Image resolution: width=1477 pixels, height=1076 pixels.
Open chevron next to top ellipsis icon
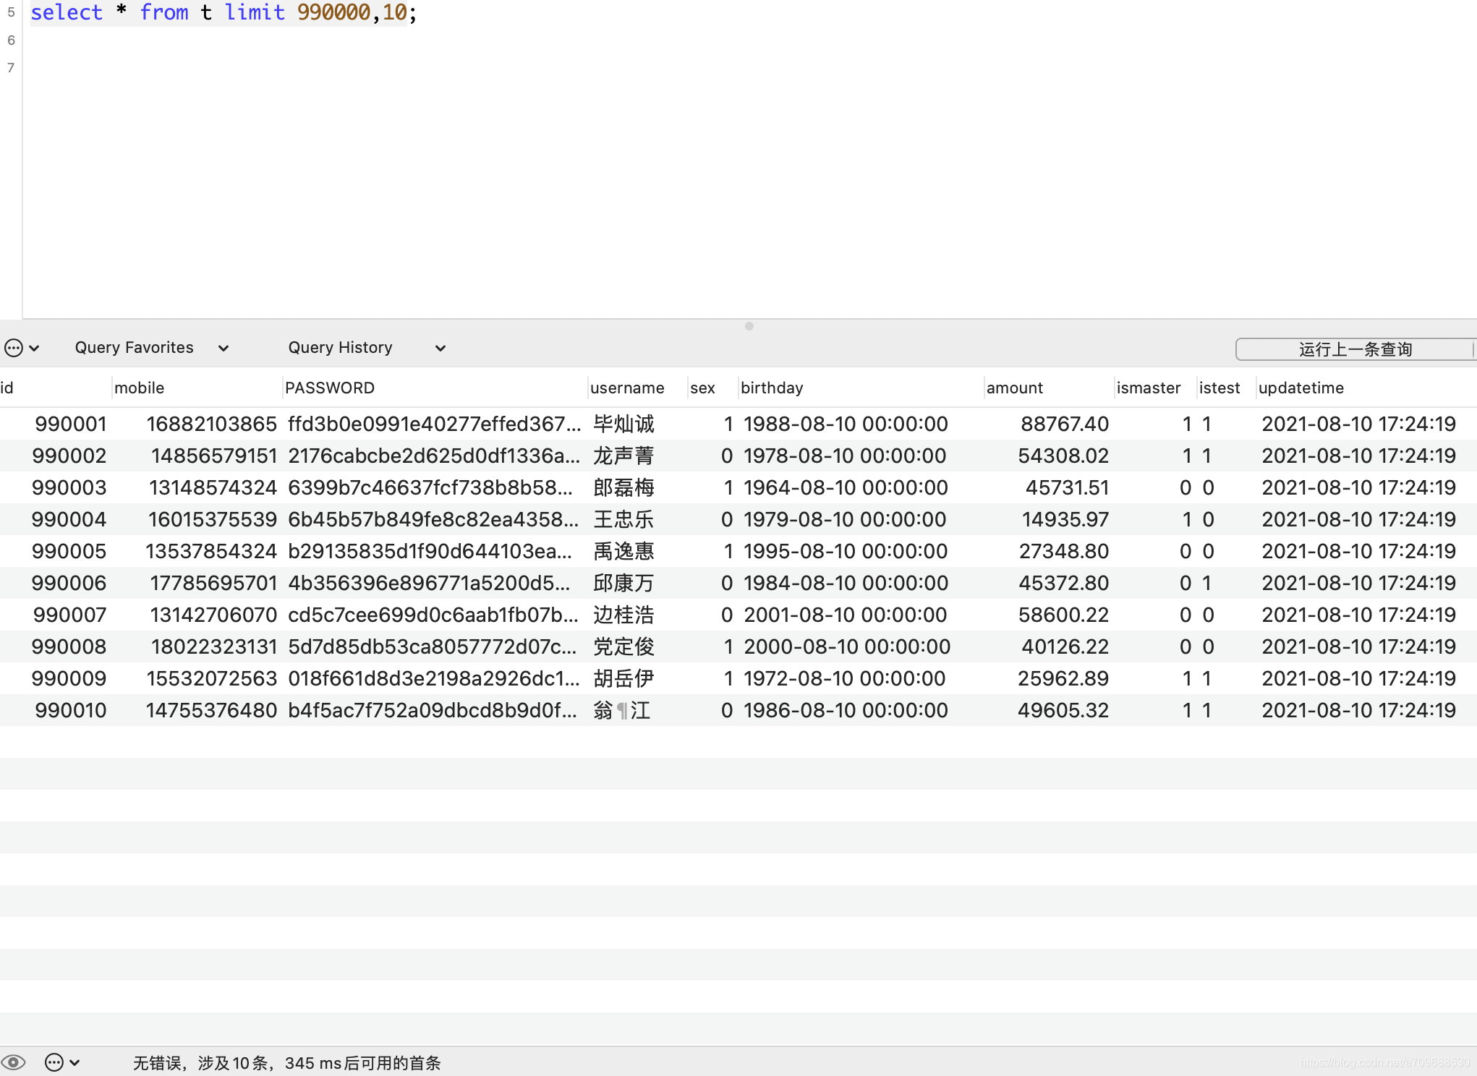34,348
